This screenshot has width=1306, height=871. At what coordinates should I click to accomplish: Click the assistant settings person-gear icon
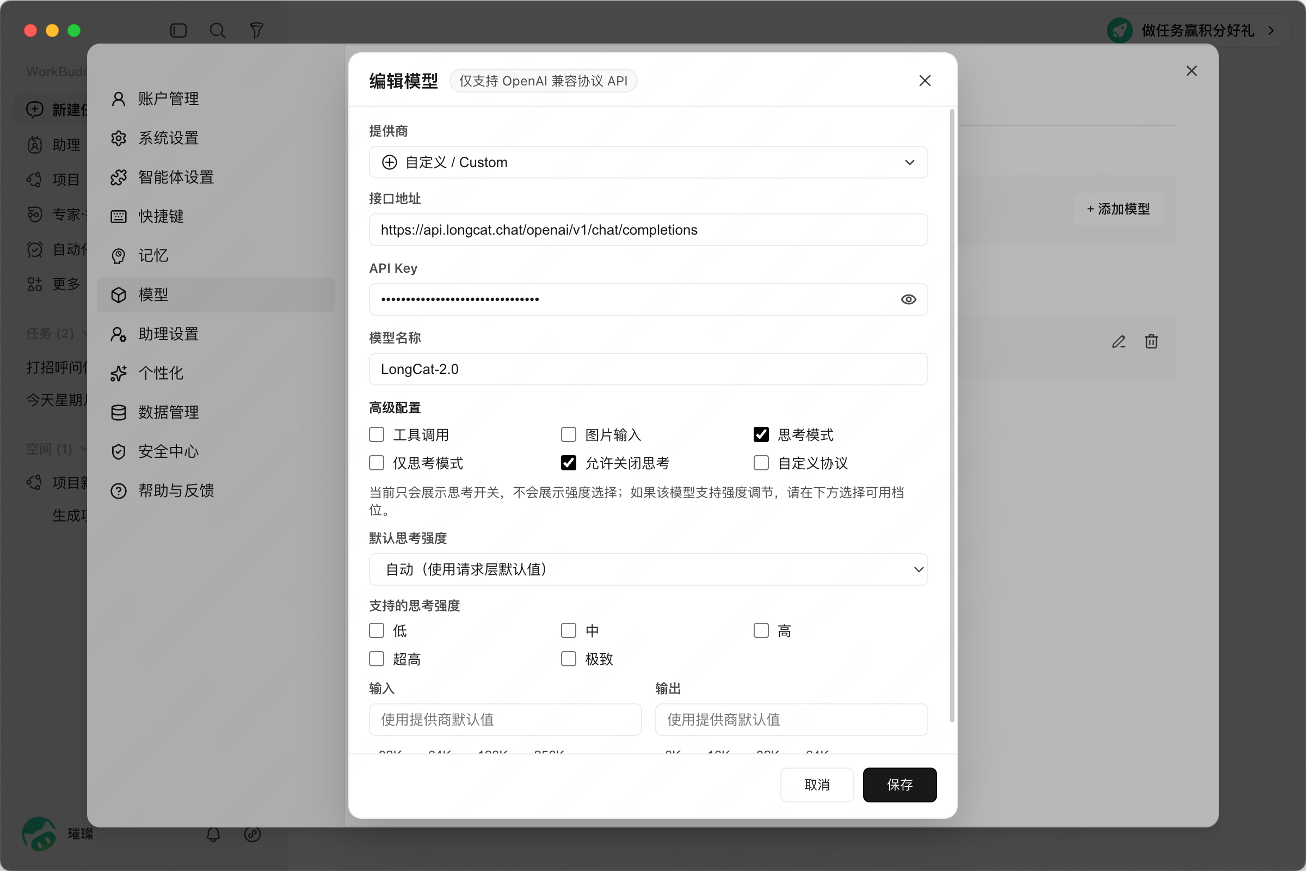pos(118,334)
